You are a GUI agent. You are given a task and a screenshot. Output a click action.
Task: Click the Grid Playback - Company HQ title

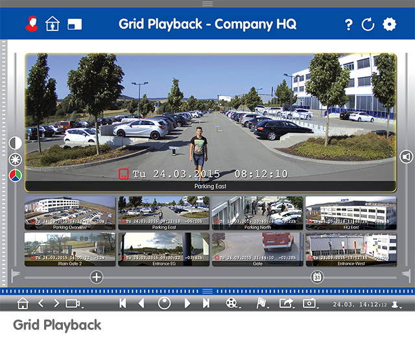click(x=207, y=24)
